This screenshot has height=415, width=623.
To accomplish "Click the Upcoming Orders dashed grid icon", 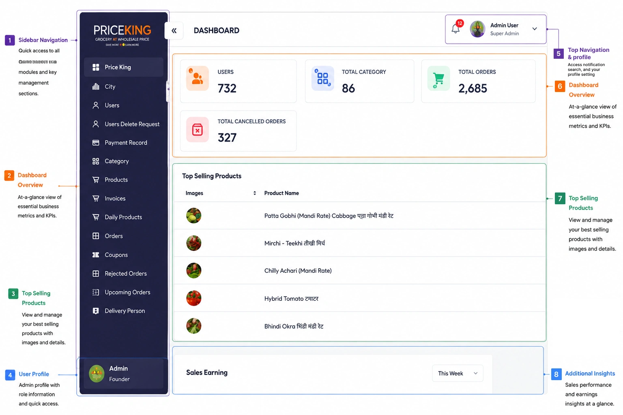I will [x=96, y=292].
